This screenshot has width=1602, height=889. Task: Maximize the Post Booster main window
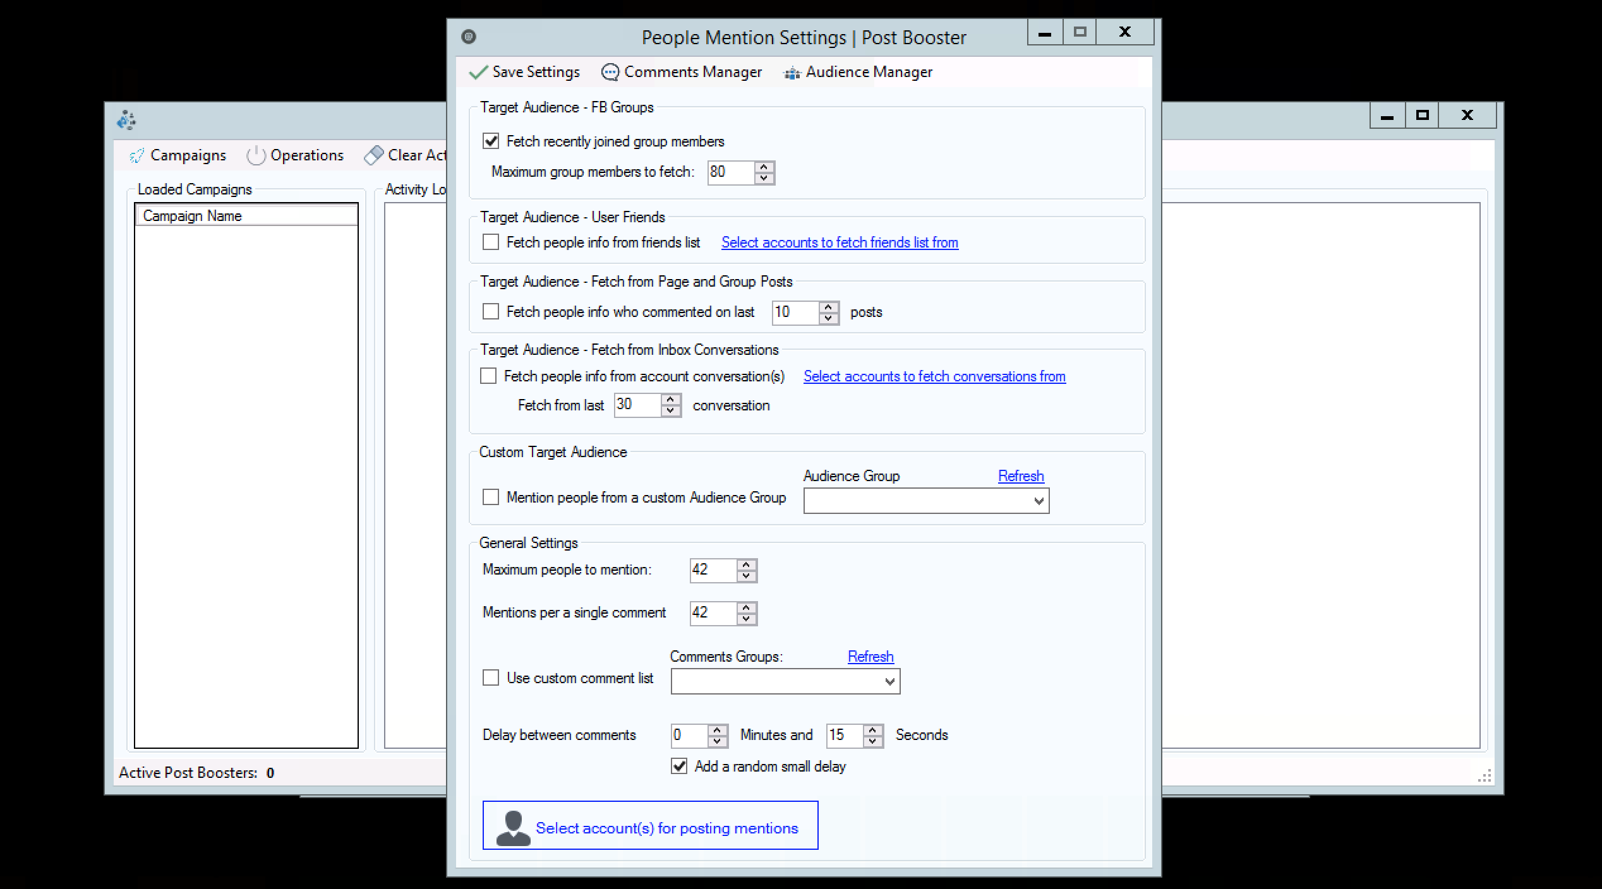pos(1422,116)
